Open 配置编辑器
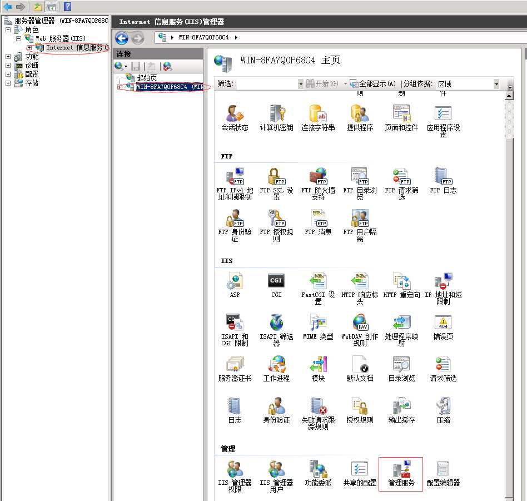 pyautogui.click(x=443, y=473)
